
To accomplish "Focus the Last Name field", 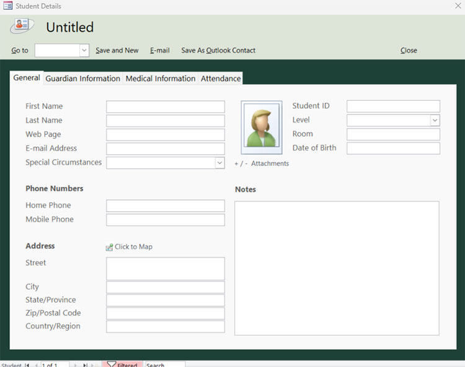I will click(x=166, y=121).
